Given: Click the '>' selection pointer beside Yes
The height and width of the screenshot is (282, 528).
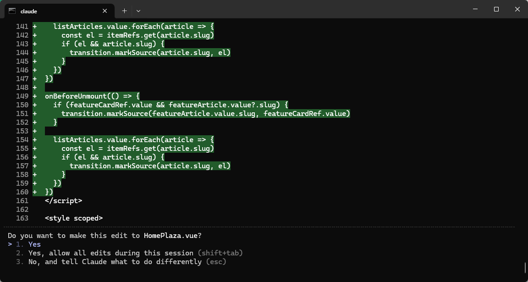Looking at the screenshot, I should point(10,244).
